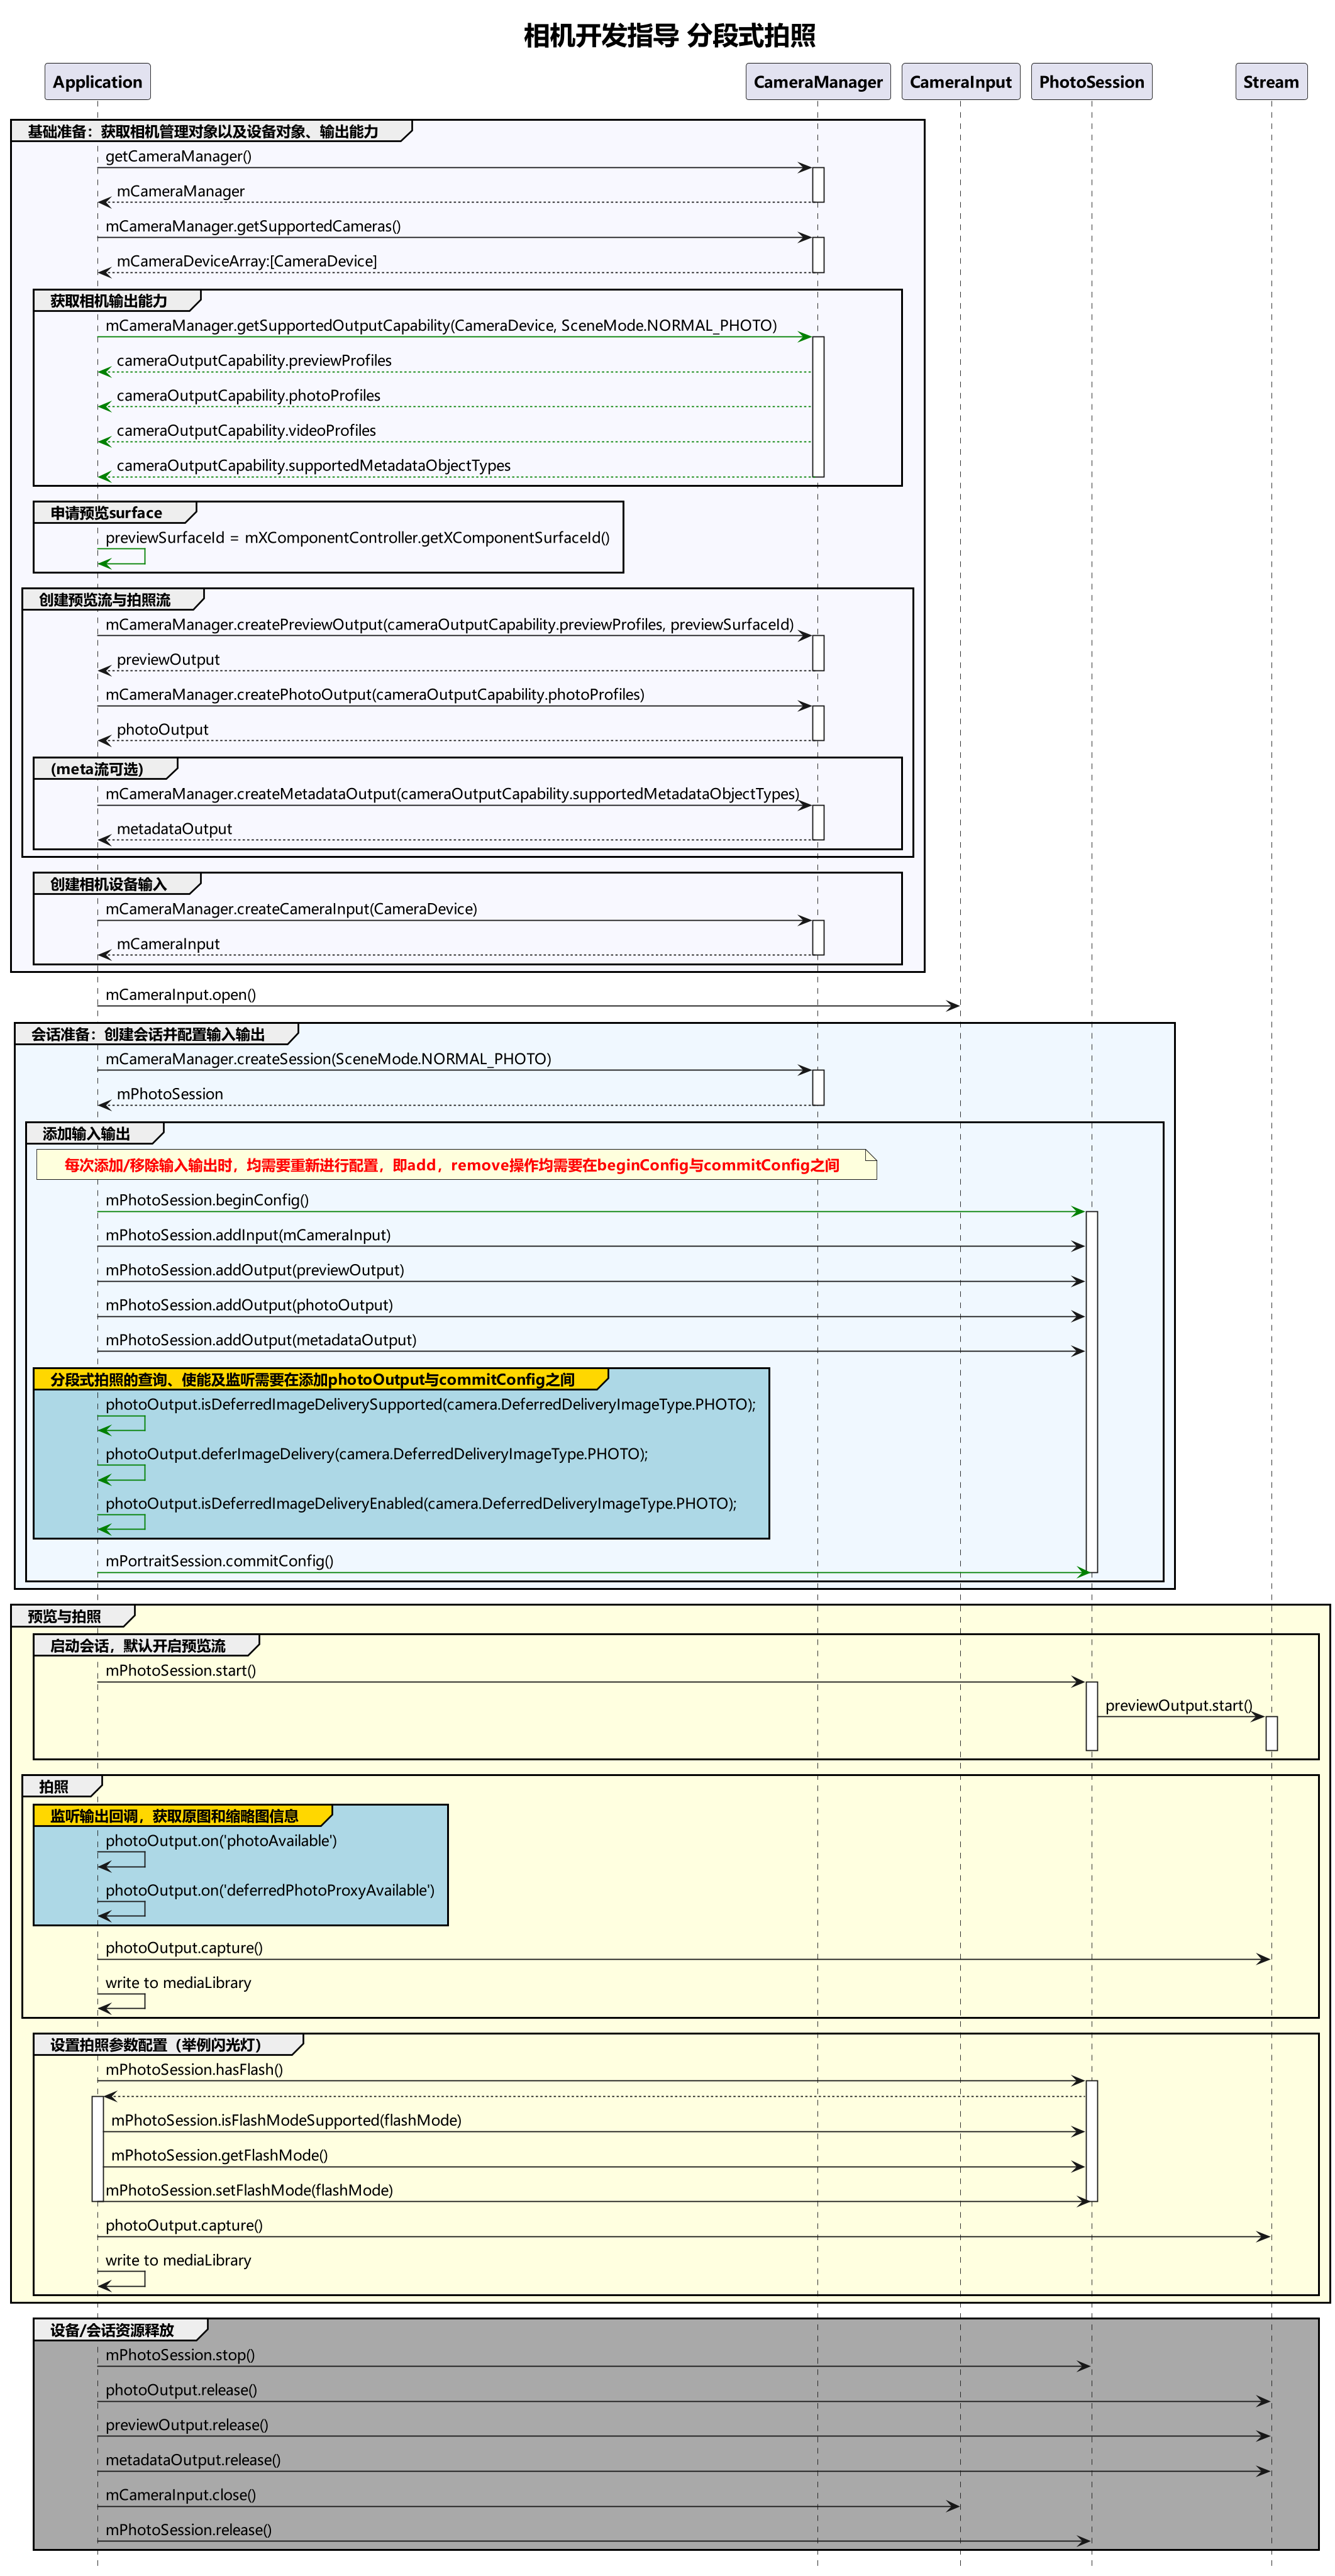
Task: Select the PhotoSession participant header
Action: coord(1091,82)
